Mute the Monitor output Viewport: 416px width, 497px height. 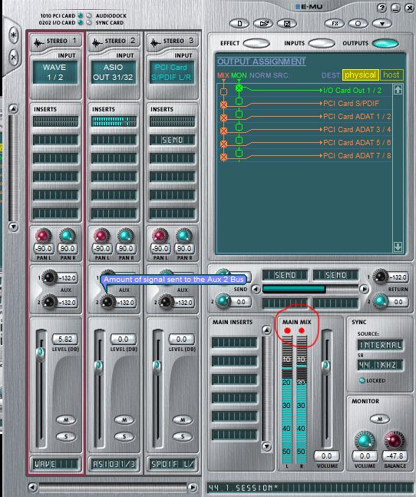pos(380,419)
